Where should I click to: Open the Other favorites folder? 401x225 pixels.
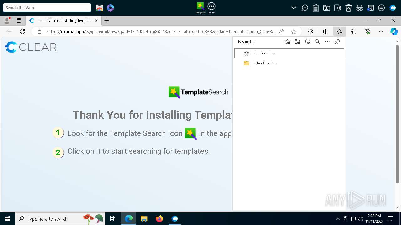(289, 63)
